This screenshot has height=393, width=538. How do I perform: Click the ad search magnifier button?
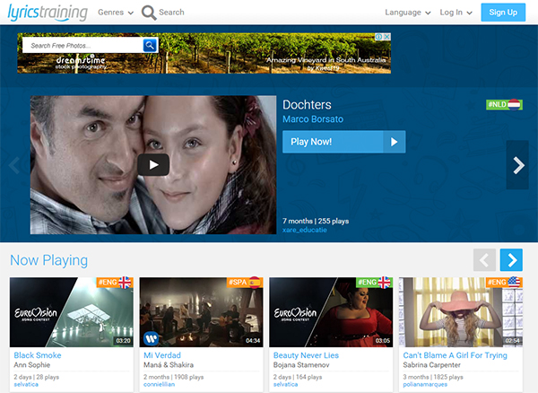(x=150, y=45)
